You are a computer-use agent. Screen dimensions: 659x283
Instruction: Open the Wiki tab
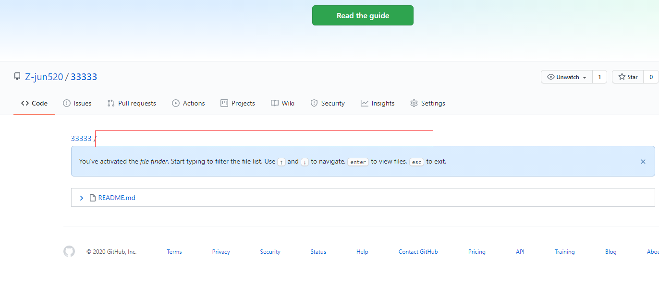[x=283, y=103]
